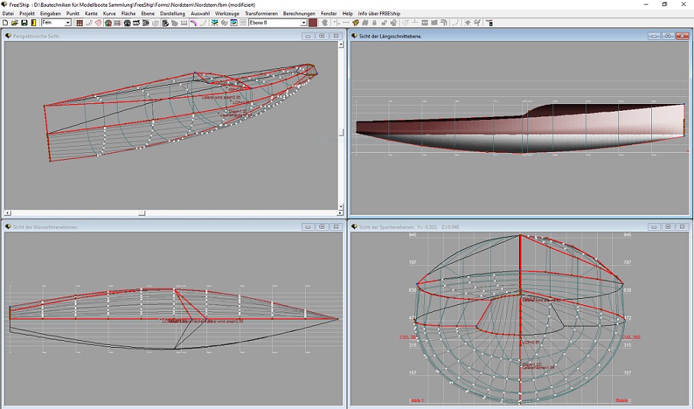Expand the Fein precision dropdown
The height and width of the screenshot is (409, 694).
pyautogui.click(x=68, y=23)
